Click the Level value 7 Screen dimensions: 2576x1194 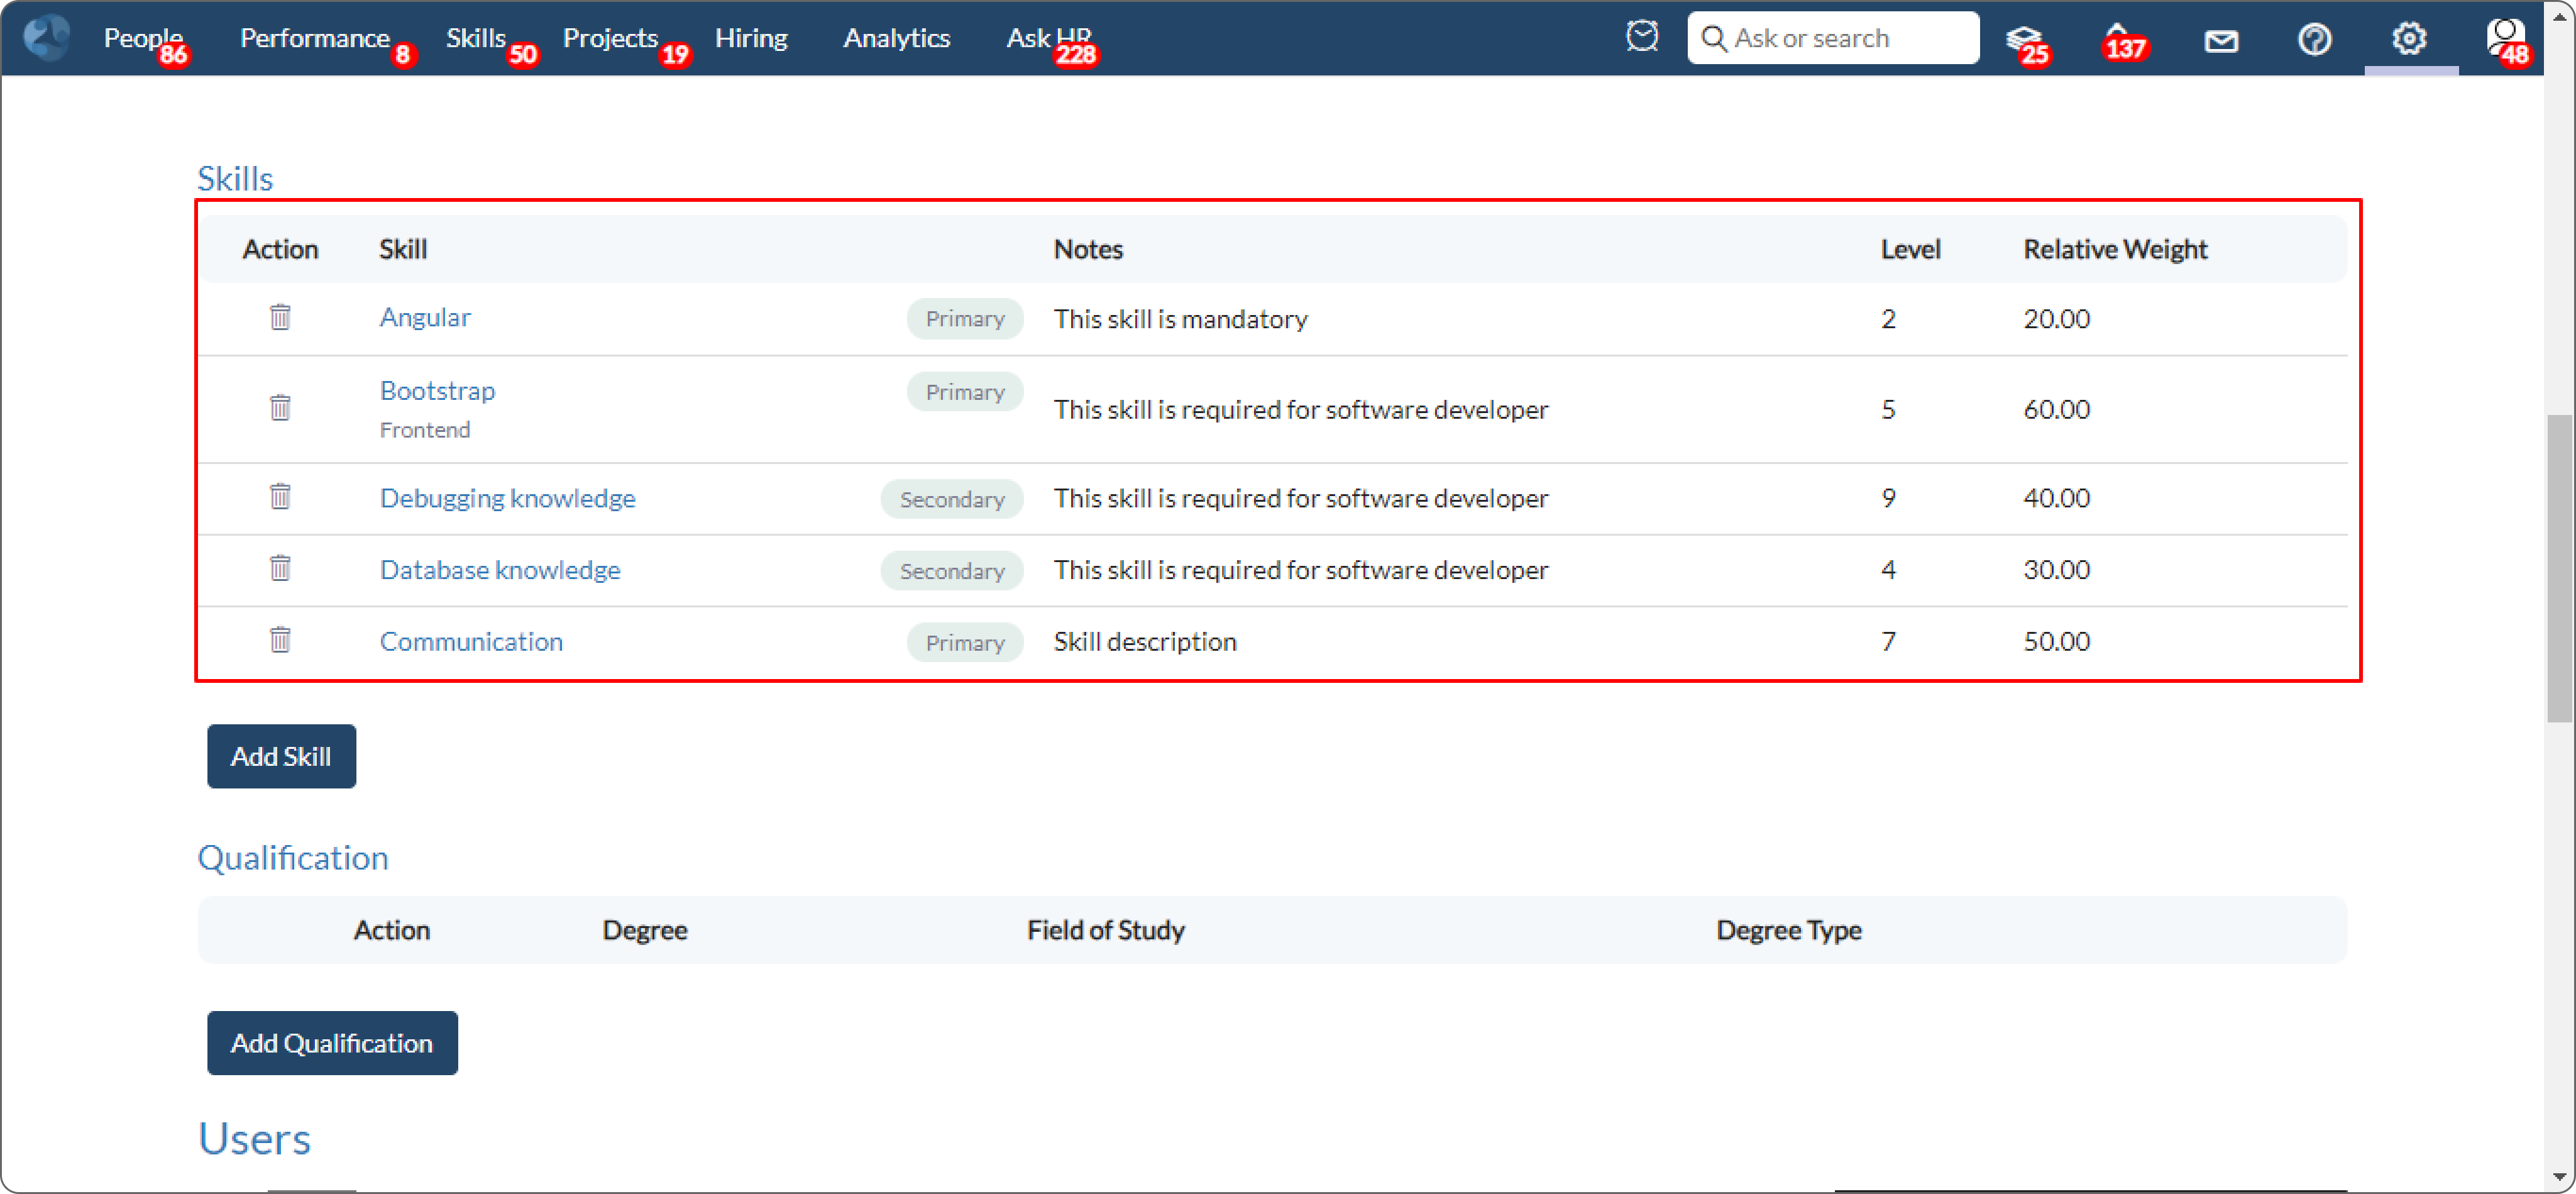[x=1888, y=641]
